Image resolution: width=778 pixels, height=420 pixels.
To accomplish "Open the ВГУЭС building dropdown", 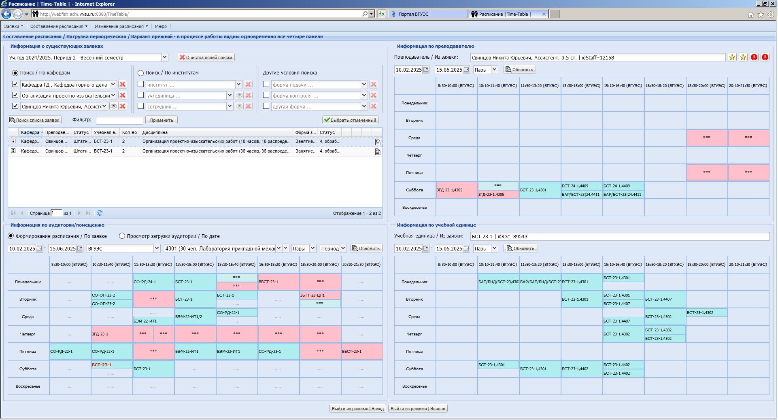I will click(x=157, y=248).
